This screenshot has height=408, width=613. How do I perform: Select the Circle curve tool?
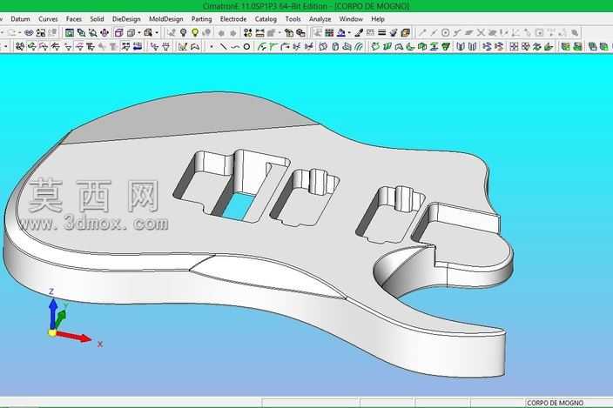pyautogui.click(x=246, y=47)
